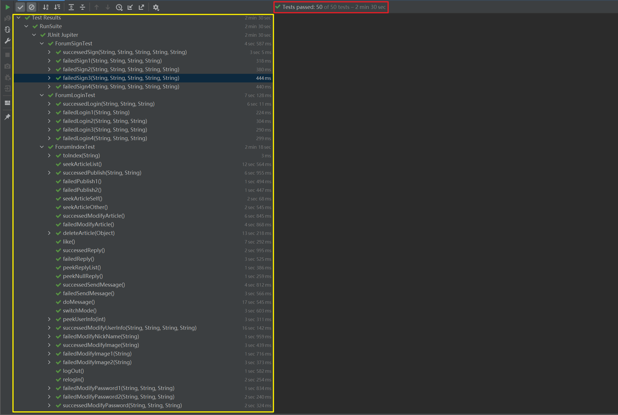Click the Rerun Failed Tests sidebar icon
Image resolution: width=618 pixels, height=415 pixels.
point(7,18)
